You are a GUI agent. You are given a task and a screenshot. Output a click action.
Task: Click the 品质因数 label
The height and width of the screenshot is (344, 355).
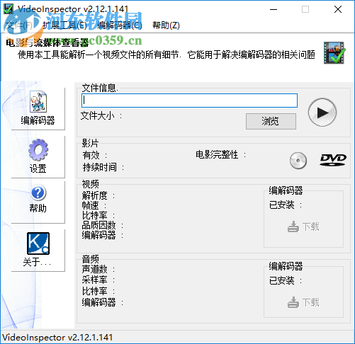click(103, 225)
